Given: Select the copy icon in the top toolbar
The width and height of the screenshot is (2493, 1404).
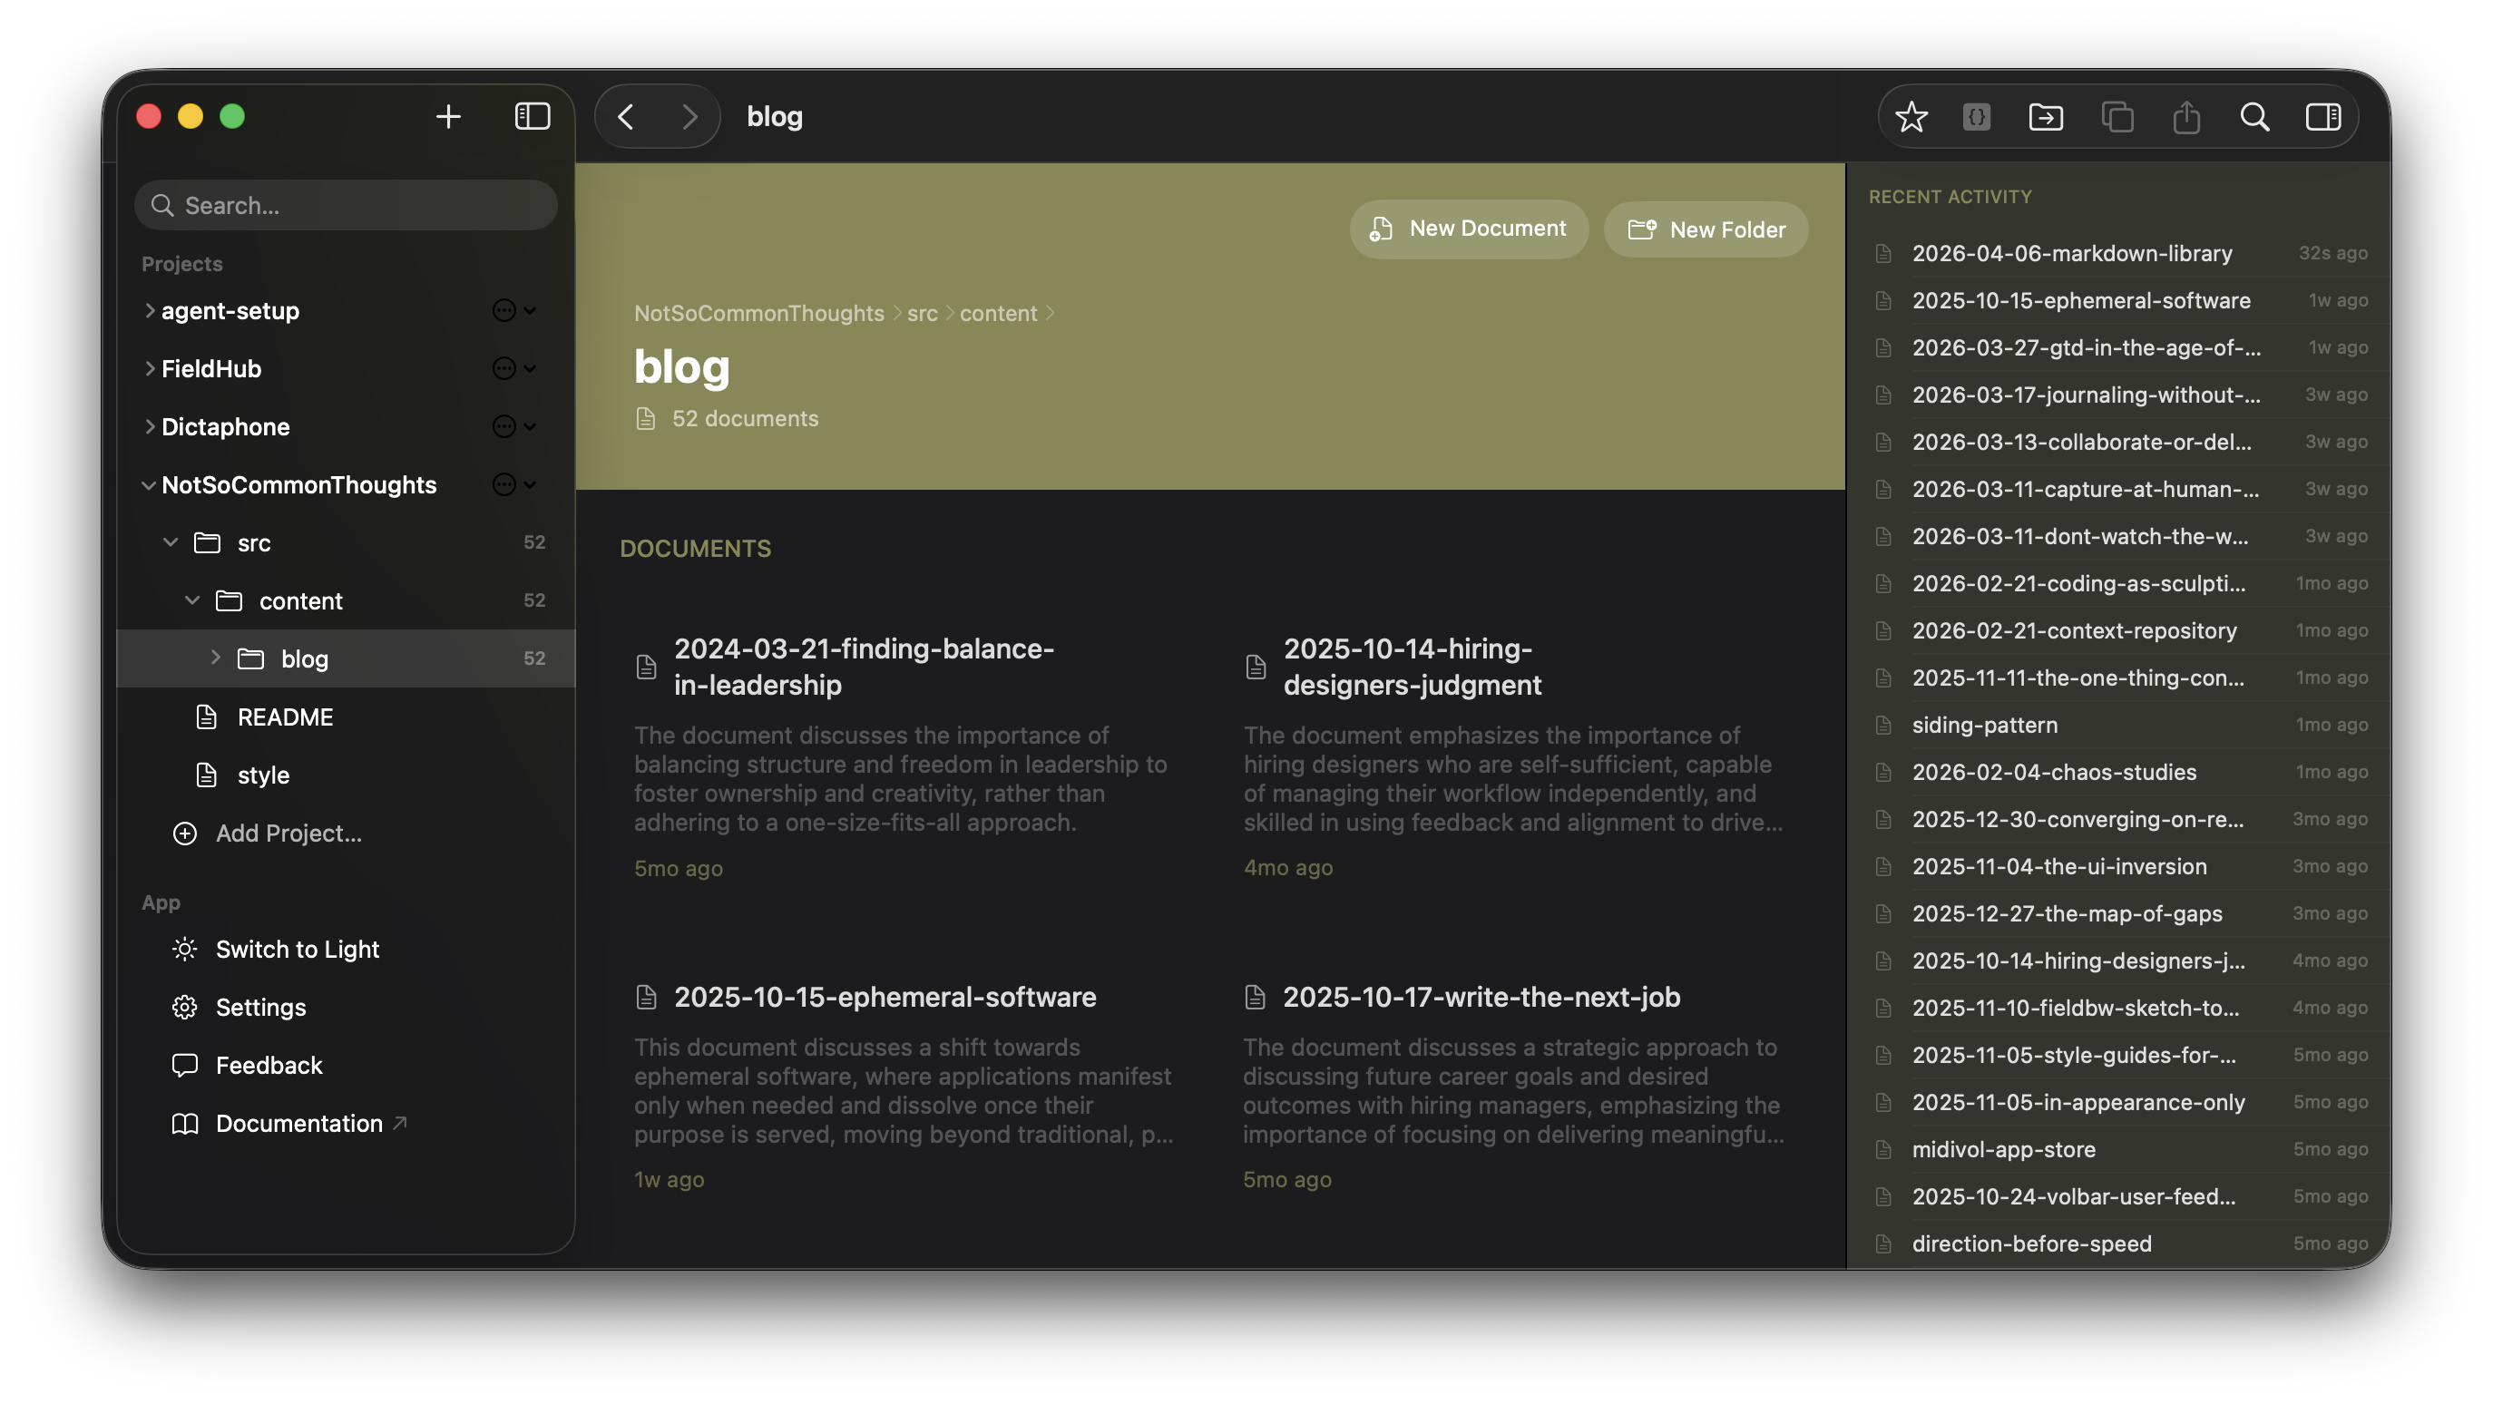Looking at the screenshot, I should coord(2117,116).
